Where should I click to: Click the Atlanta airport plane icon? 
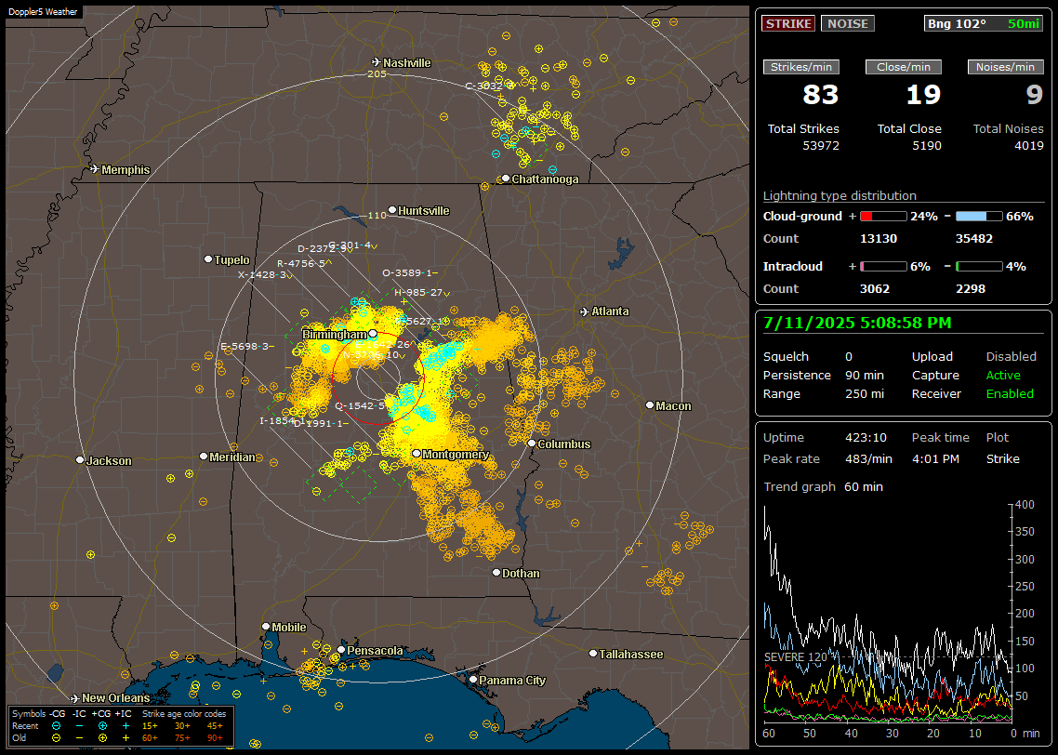click(x=585, y=311)
